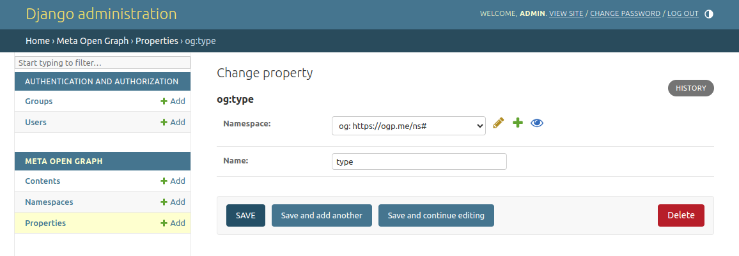Add a new Content entry
Viewport: 739px width, 256px height.
[173, 181]
